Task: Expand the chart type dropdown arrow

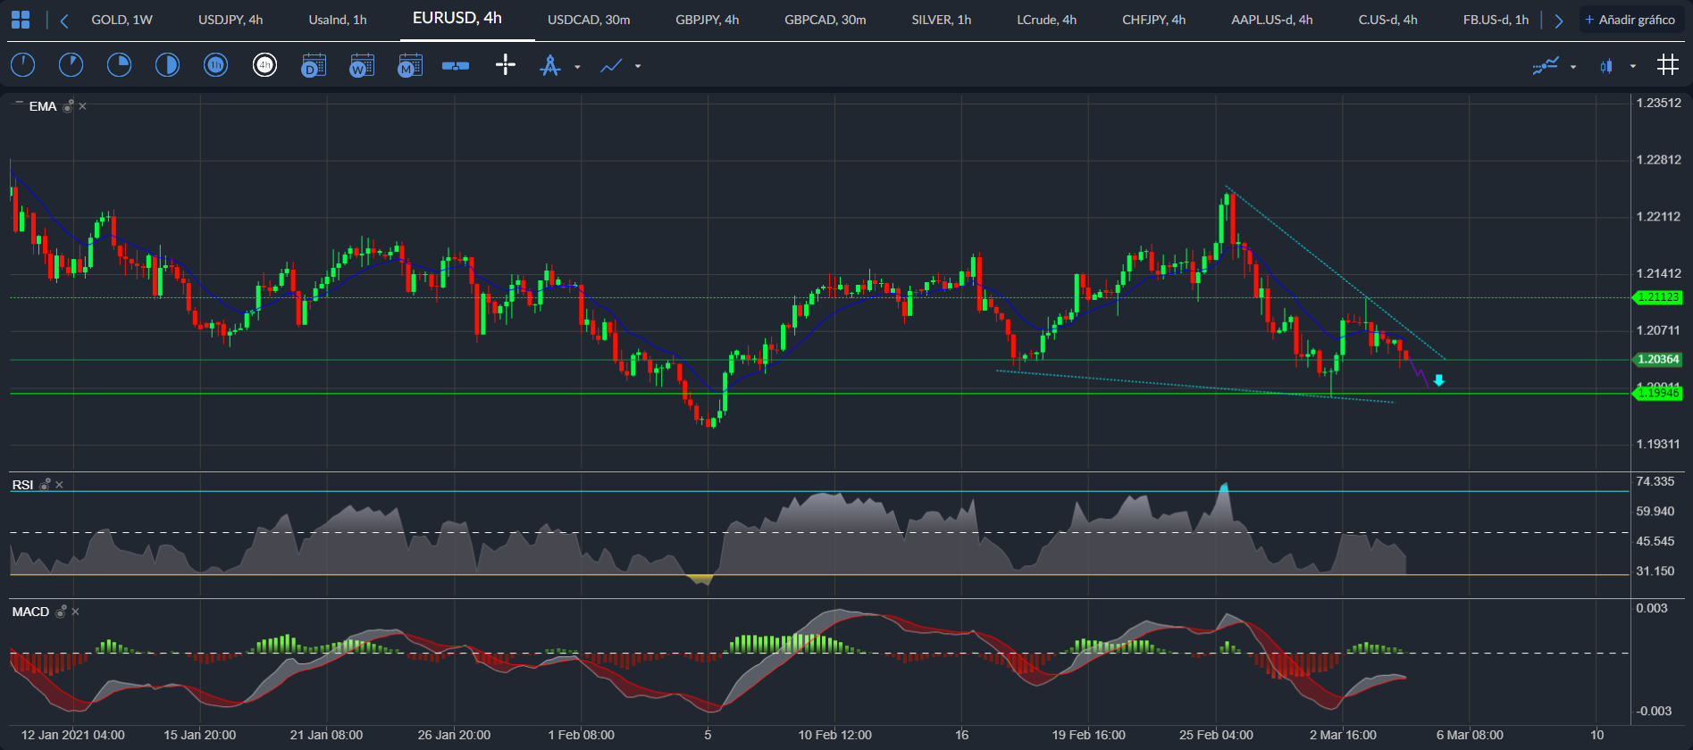Action: [x=1633, y=66]
